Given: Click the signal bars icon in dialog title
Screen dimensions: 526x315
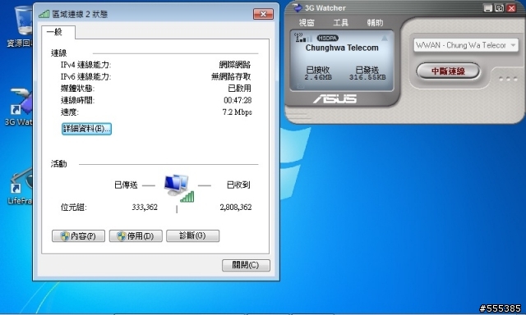Looking at the screenshot, I should pyautogui.click(x=44, y=14).
